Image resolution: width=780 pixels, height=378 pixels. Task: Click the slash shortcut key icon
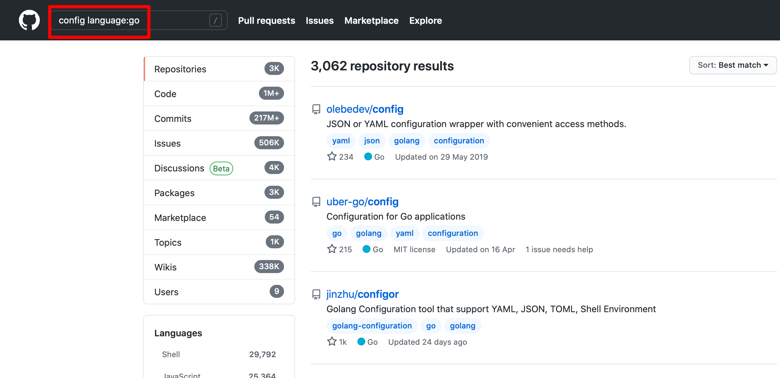[215, 20]
